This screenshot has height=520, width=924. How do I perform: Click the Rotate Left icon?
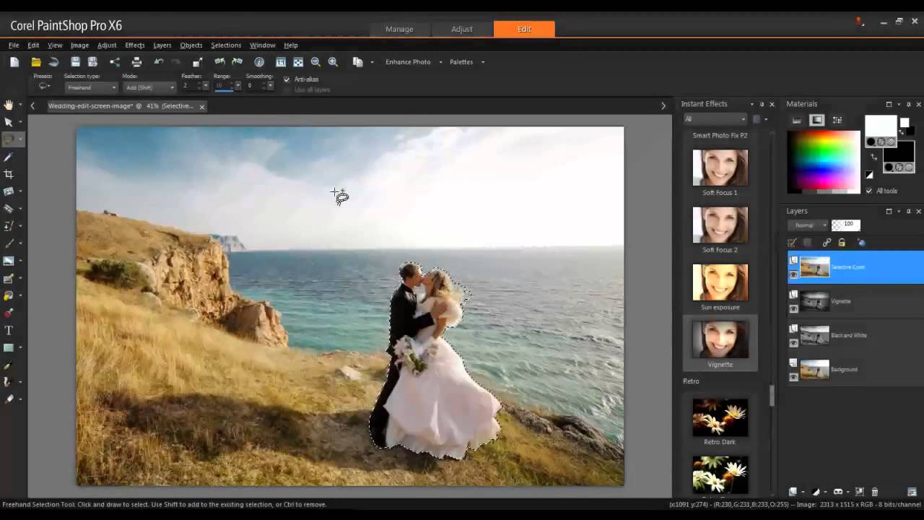point(219,62)
